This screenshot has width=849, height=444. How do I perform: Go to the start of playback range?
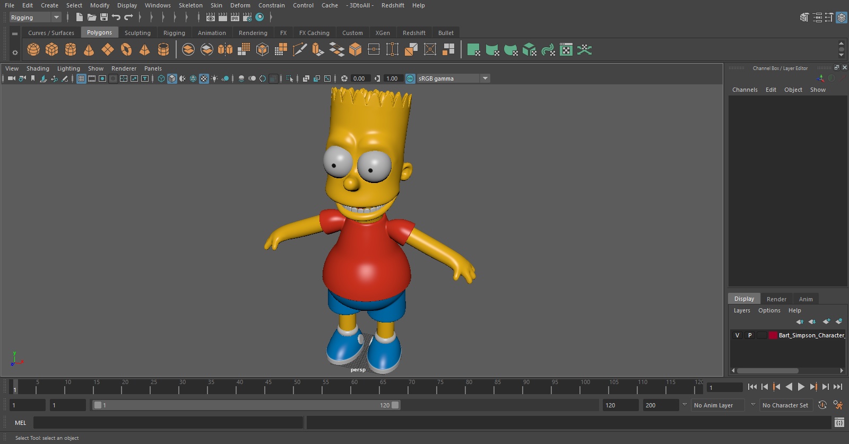752,387
